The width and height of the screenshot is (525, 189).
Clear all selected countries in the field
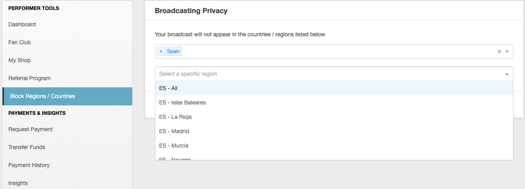[499, 51]
